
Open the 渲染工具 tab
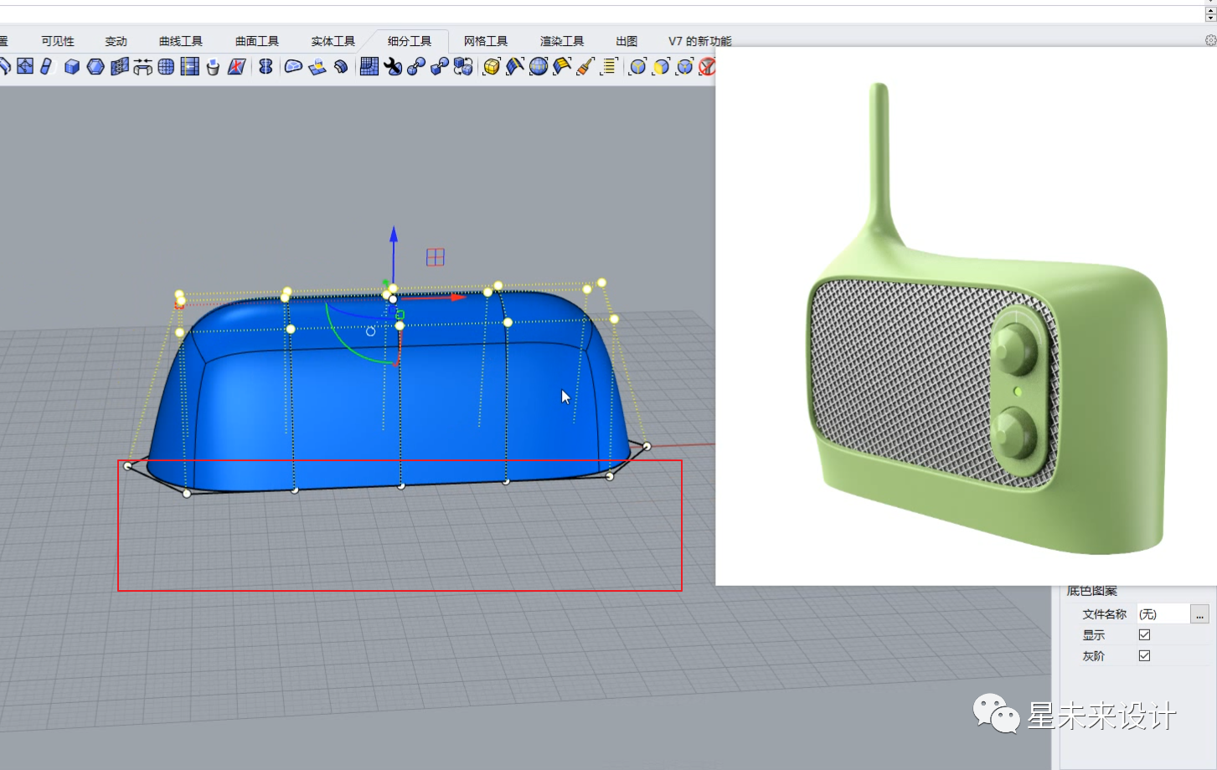click(562, 41)
